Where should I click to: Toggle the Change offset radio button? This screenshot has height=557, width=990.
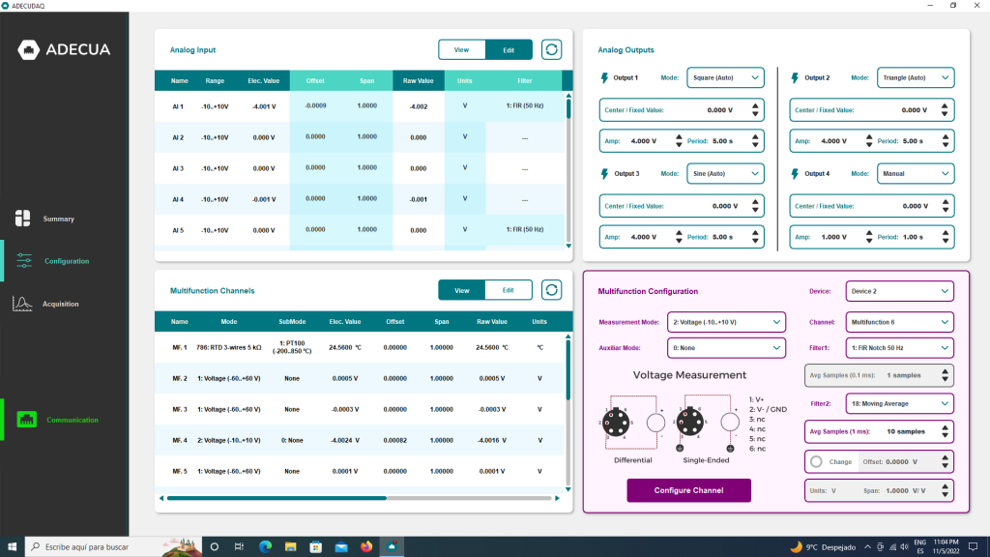pos(817,461)
